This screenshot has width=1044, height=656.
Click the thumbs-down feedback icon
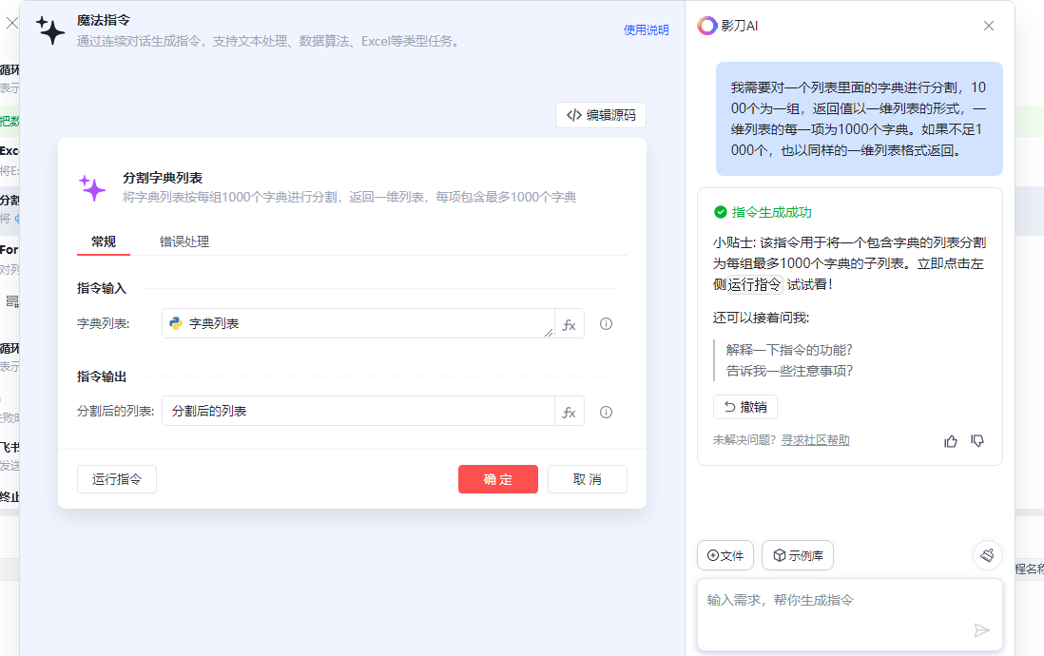[x=976, y=440]
